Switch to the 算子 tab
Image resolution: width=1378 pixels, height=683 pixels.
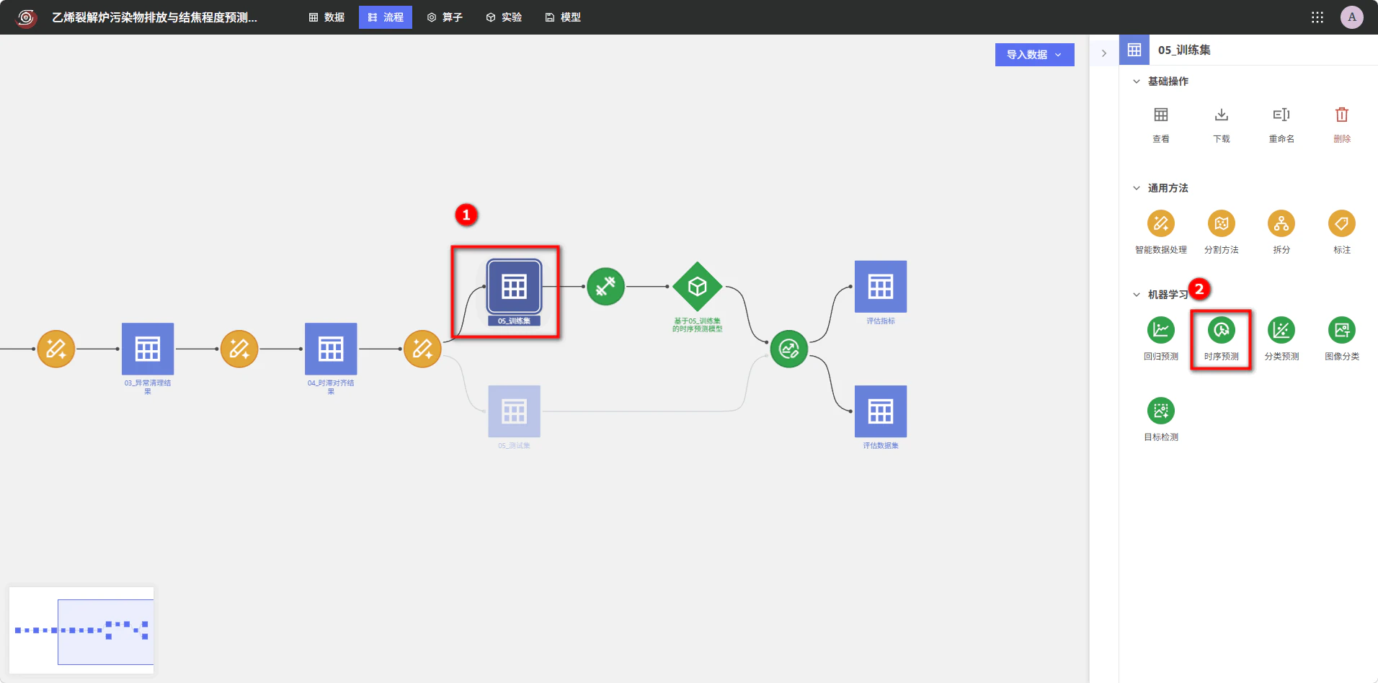(445, 17)
